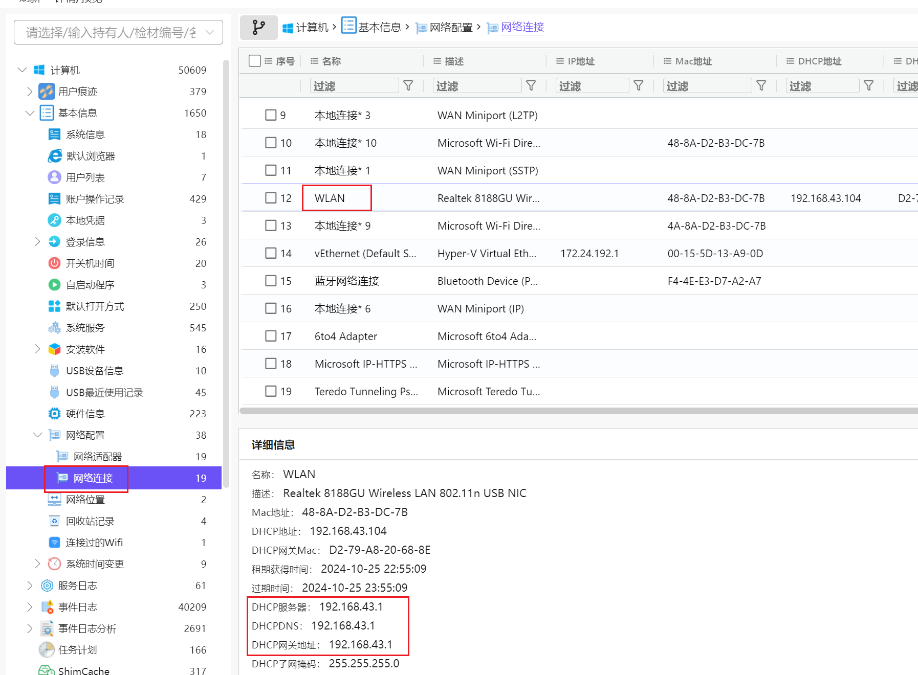Click the 基本信息 breadcrumb item
Image resolution: width=918 pixels, height=675 pixels.
tap(379, 27)
